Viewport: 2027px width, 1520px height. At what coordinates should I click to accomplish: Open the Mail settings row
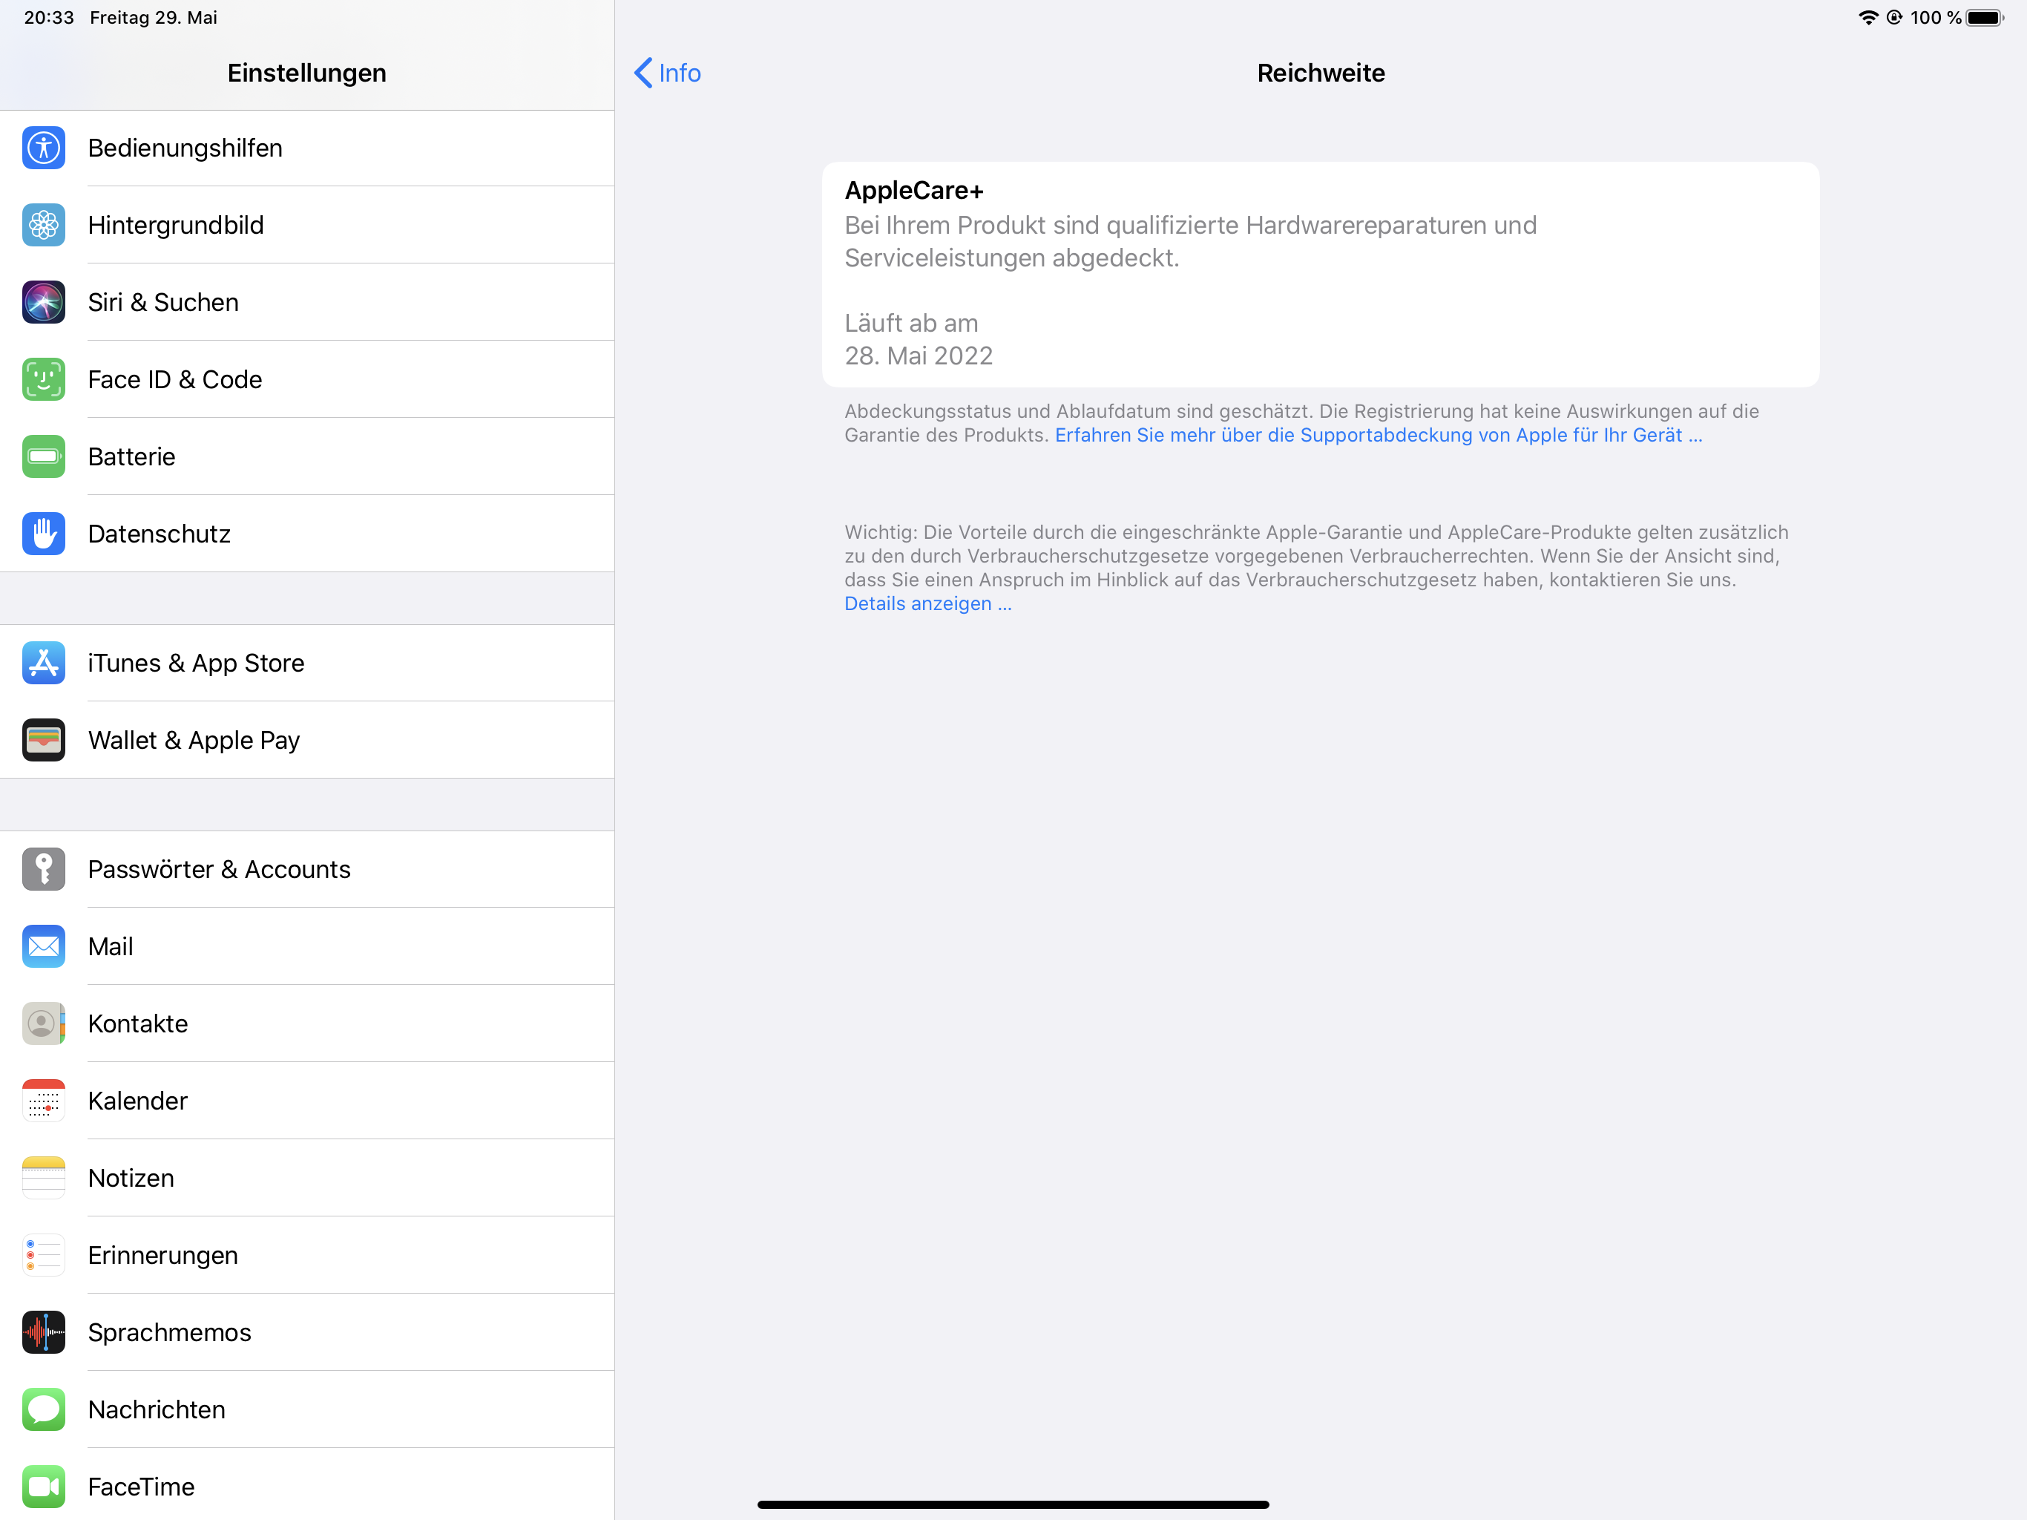307,946
